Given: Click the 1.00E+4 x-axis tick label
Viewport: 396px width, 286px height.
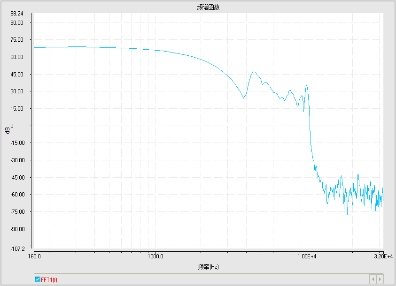Looking at the screenshot, I should click(306, 256).
